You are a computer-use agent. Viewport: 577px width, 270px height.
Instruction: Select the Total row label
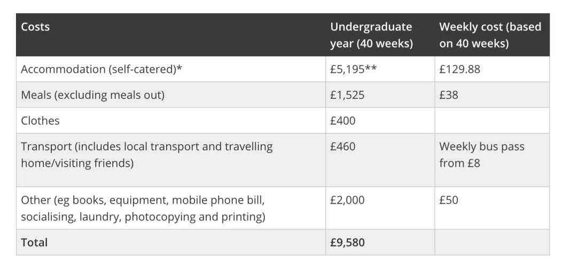(x=34, y=242)
